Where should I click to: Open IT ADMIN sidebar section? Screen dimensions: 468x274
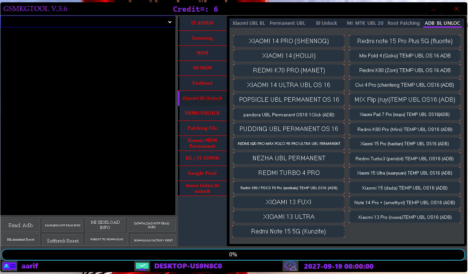pyautogui.click(x=202, y=23)
